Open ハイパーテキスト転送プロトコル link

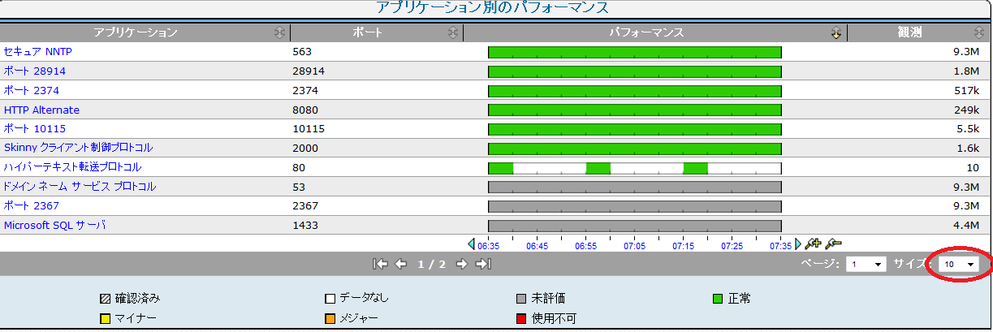coord(72,167)
